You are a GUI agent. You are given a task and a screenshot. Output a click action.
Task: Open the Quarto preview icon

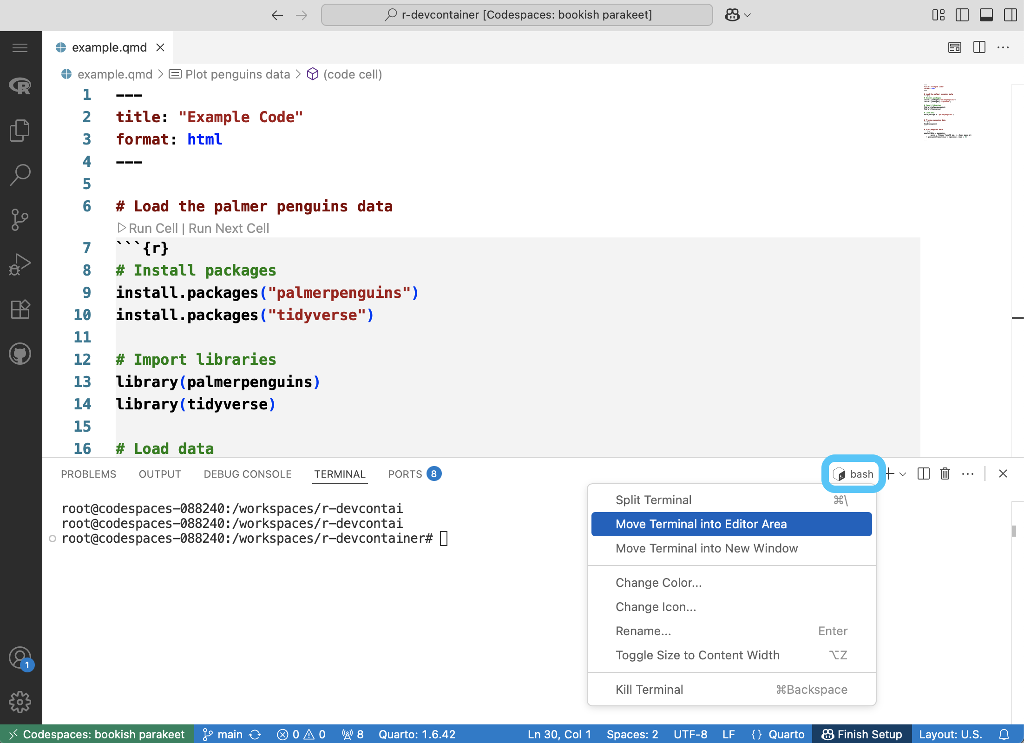[955, 47]
